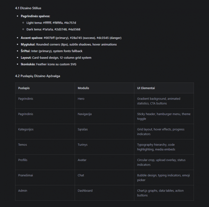Image resolution: width=209 pixels, height=207 pixels.
Task: Click the 'Layout' card-based design bullet
Action: [x=56, y=58]
